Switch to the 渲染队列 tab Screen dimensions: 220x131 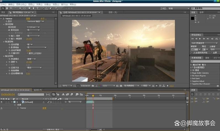click(38, 90)
